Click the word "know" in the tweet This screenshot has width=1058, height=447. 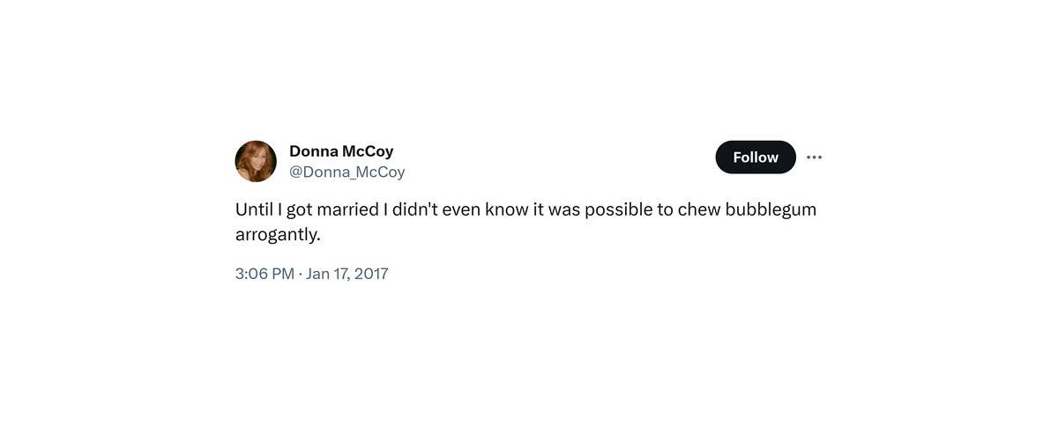point(506,210)
